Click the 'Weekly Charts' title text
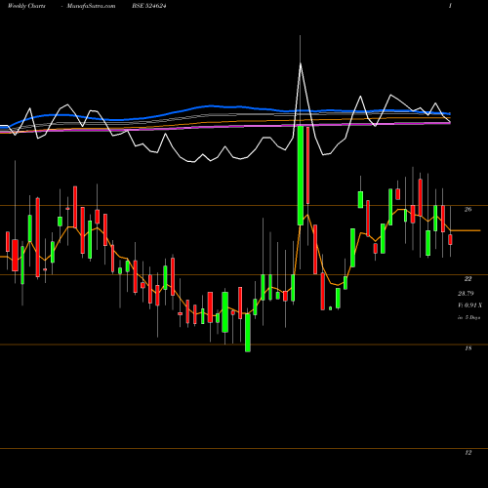This screenshot has height=488, width=488. 26,6
